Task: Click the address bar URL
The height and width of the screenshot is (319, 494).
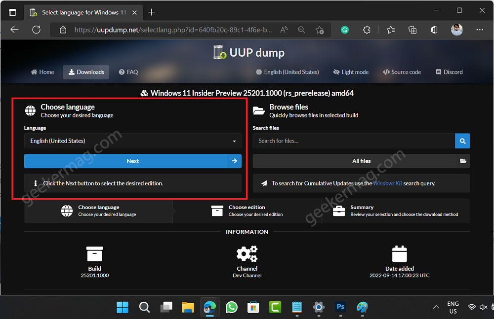Action: tap(173, 30)
